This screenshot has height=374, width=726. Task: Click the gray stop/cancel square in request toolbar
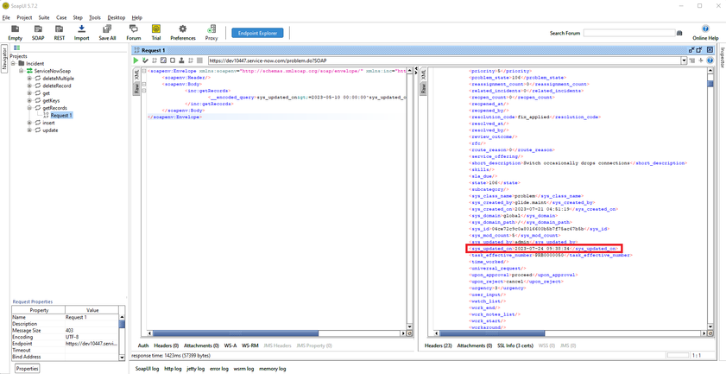coord(199,60)
